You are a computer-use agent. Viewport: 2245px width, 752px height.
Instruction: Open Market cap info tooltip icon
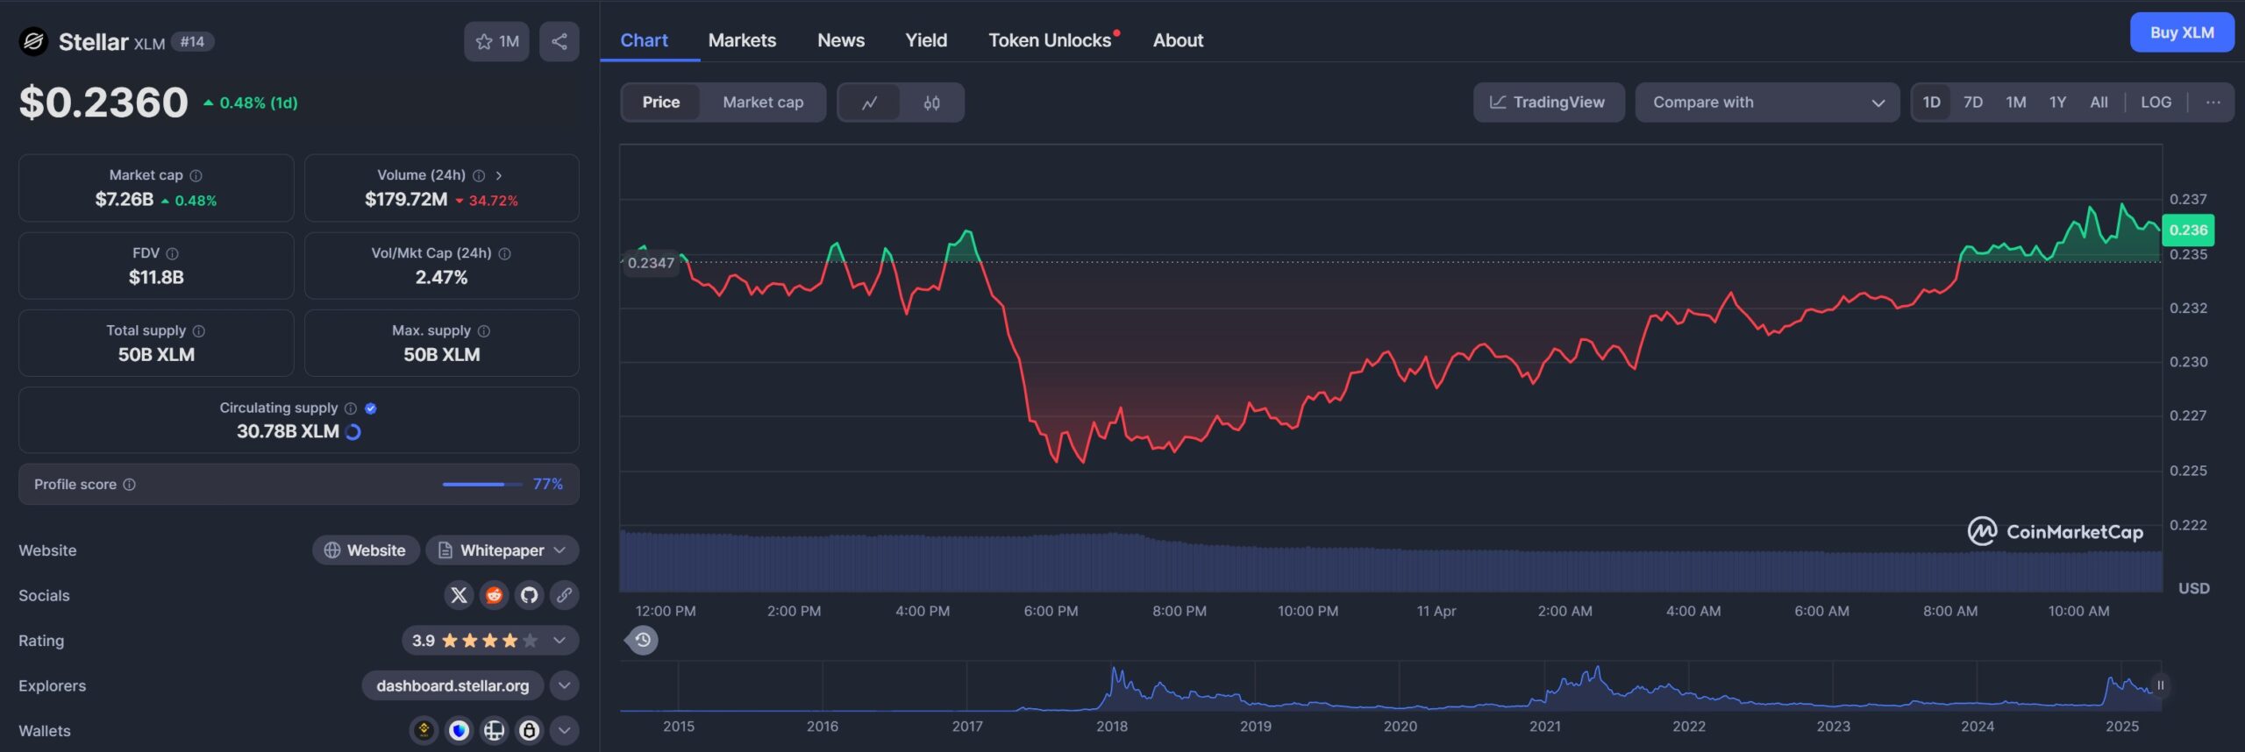[x=196, y=175]
